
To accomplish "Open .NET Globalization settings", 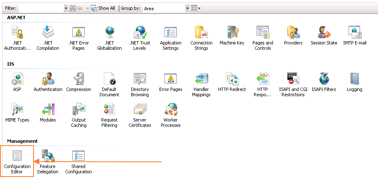I will coord(109,38).
